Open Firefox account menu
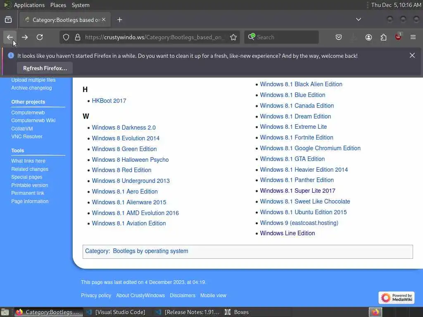This screenshot has height=317, width=423. pos(368,37)
